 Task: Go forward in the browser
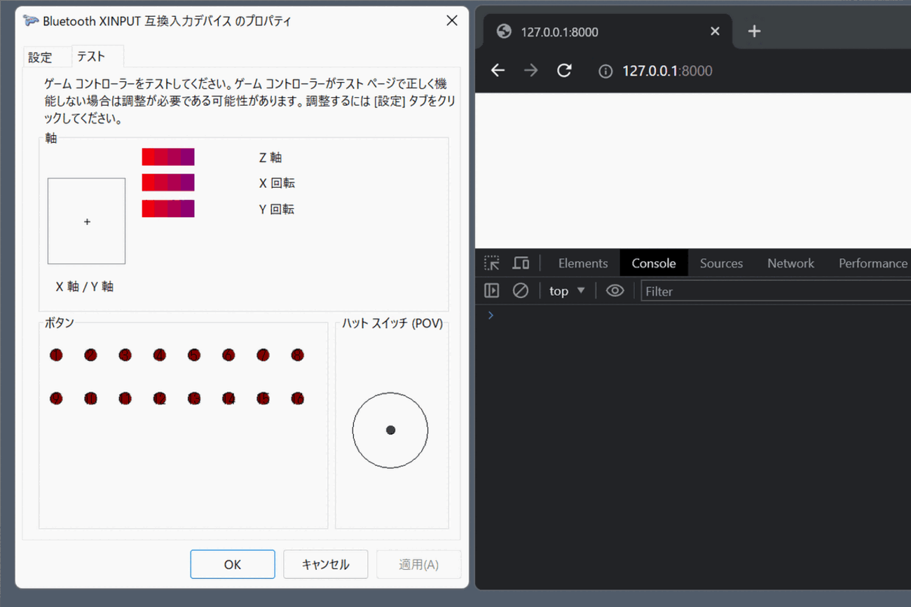[531, 70]
